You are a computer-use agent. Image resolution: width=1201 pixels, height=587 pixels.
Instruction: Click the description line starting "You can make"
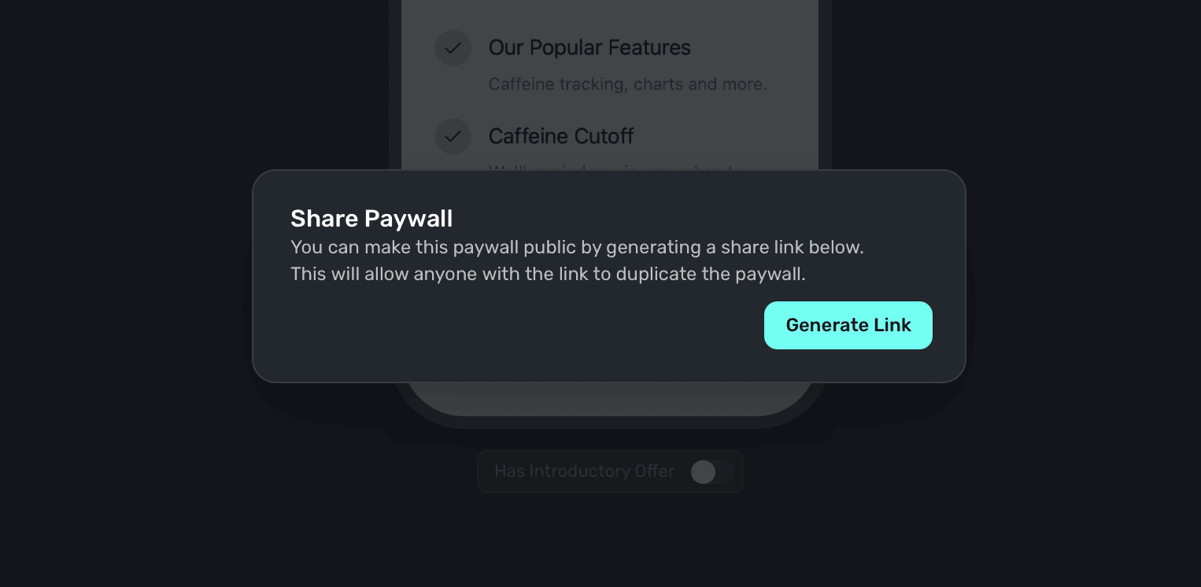[577, 247]
